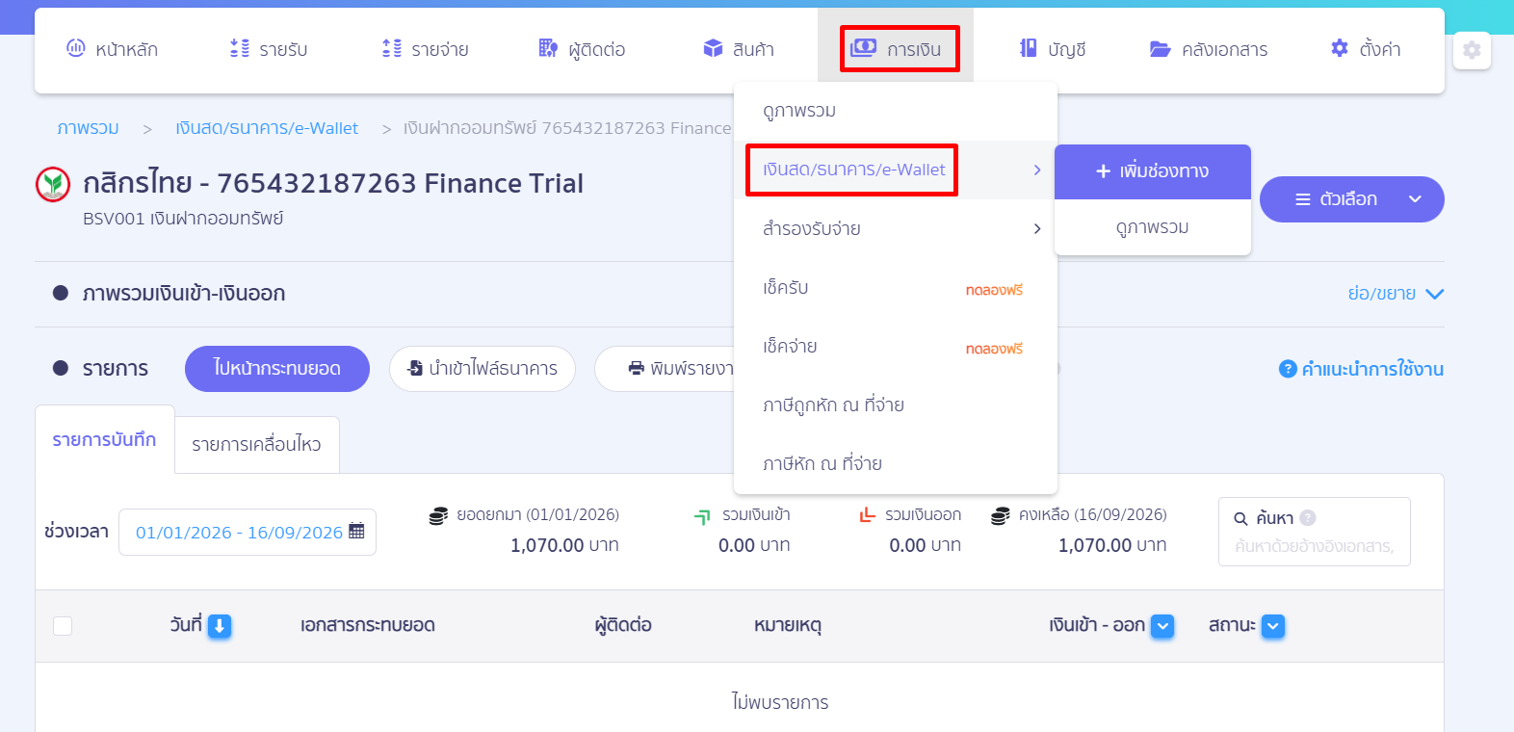The width and height of the screenshot is (1514, 732).
Task: Click the นำเข้าไฟล์ธนาคาร button
Action: 483,369
